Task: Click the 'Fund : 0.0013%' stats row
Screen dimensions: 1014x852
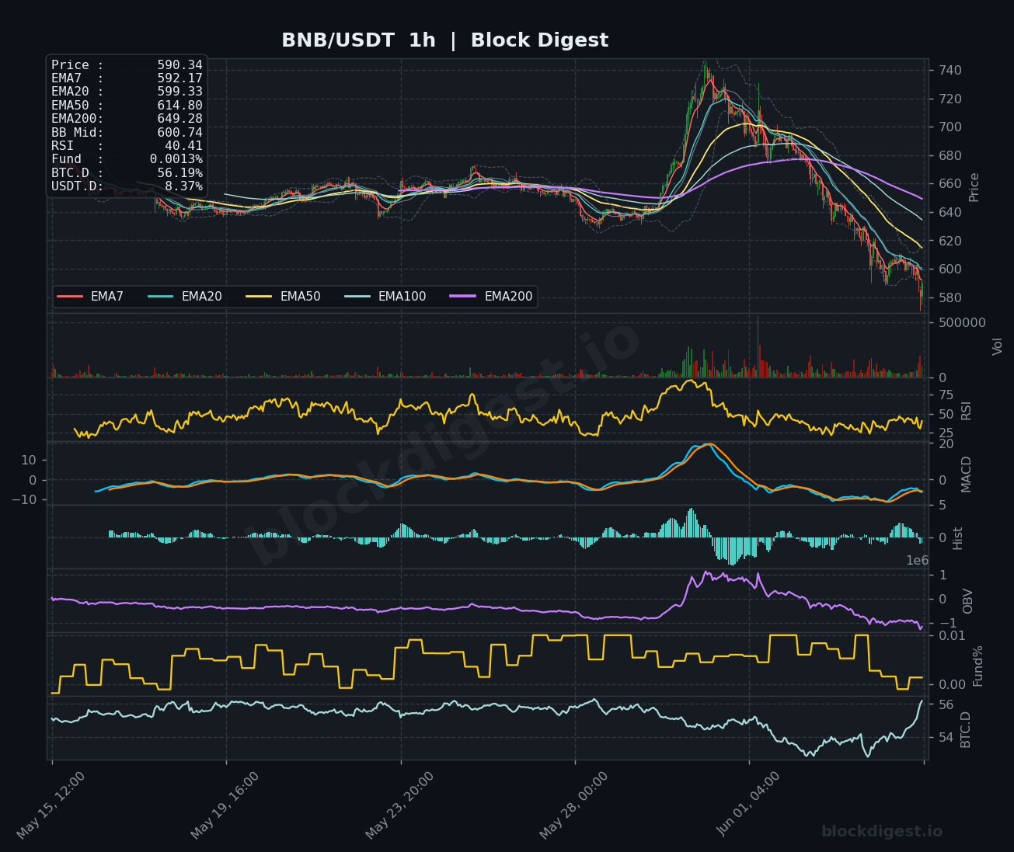Action: (x=127, y=159)
